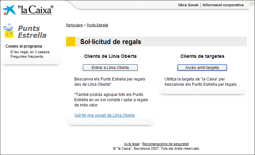The height and width of the screenshot is (155, 255).
Task: Open "El teu regal, en 3 passos"
Action: tap(30, 52)
